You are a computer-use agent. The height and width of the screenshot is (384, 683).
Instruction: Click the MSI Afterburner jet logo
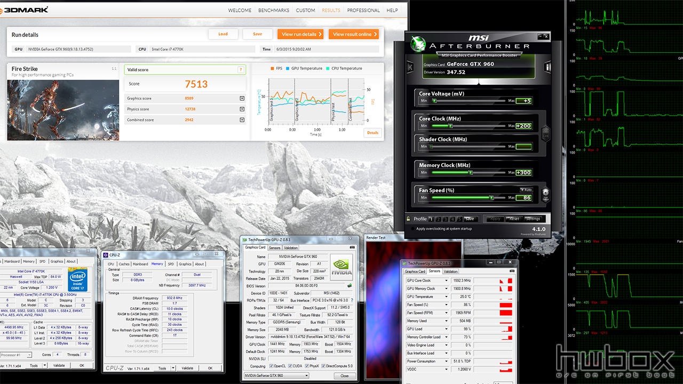coord(417,44)
